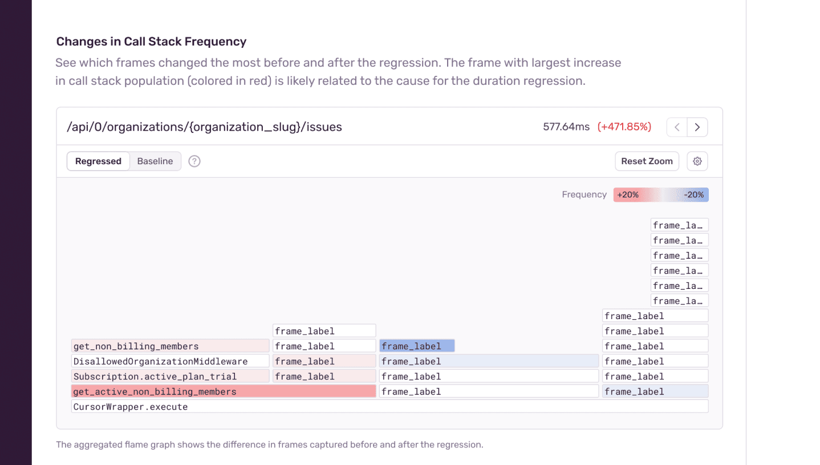Click the +471.85% regression percentage
This screenshot has height=465, width=820.
pos(624,127)
